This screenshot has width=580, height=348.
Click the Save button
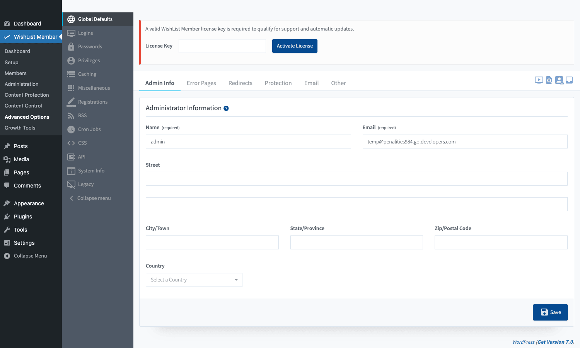coord(550,312)
